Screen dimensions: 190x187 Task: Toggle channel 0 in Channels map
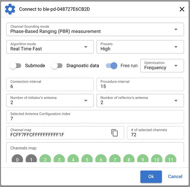coord(17,159)
